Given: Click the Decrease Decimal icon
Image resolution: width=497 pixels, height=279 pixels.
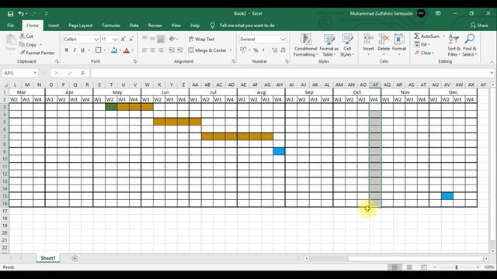Looking at the screenshot, I should pos(283,50).
